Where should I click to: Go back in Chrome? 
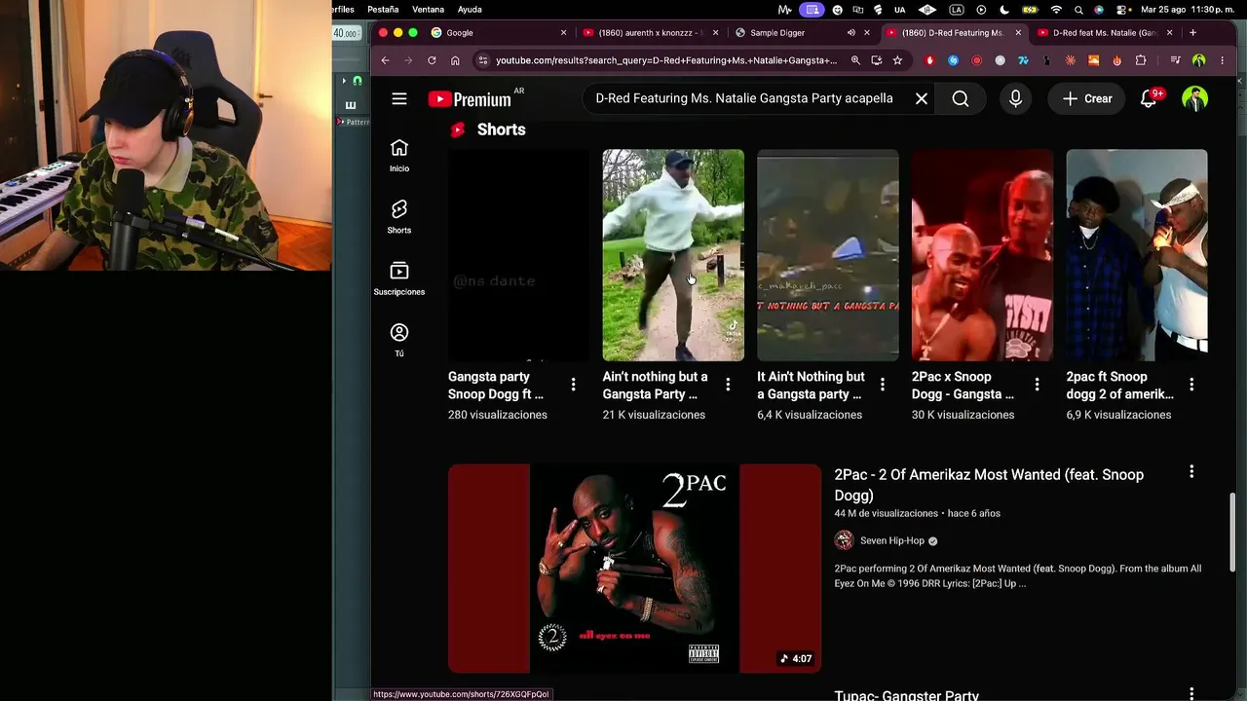coord(385,60)
